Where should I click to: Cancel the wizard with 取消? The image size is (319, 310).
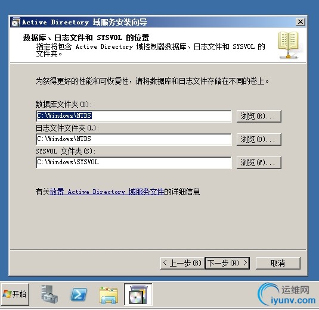[278, 264]
